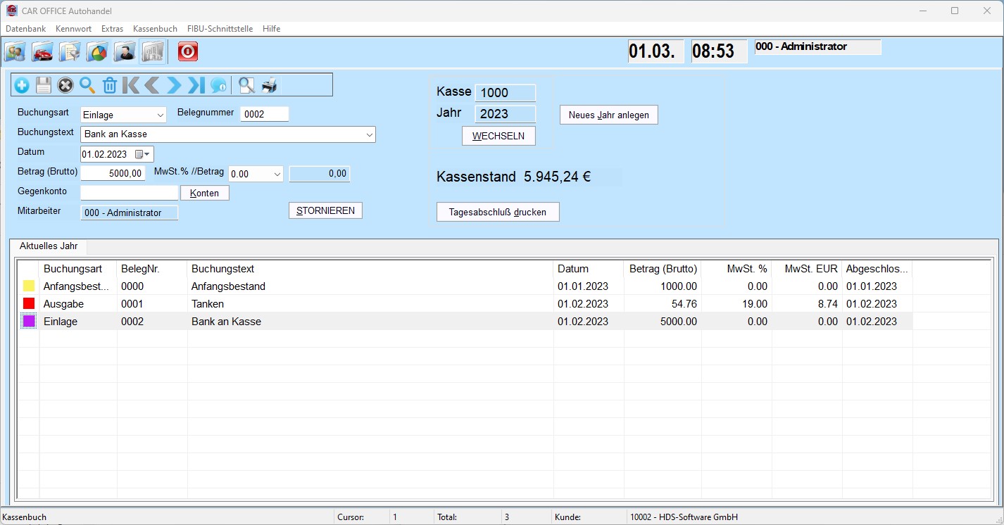Click the WECHSELN button
Image resolution: width=1004 pixels, height=525 pixels.
click(x=498, y=136)
